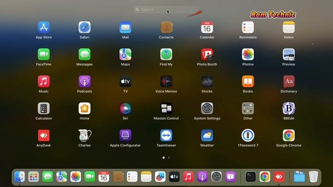The height and width of the screenshot is (187, 333).
Task: Open the Dictionary app
Action: (289, 82)
